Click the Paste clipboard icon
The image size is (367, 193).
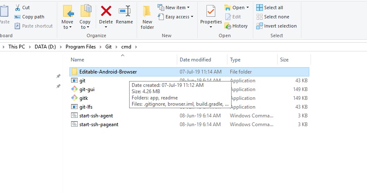tap(4, 11)
